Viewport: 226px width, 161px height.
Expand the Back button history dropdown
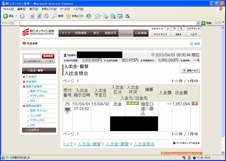(16, 16)
